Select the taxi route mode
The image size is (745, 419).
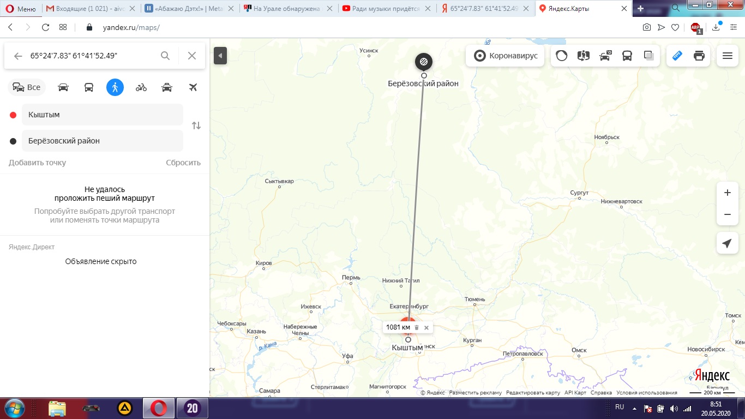pyautogui.click(x=167, y=87)
